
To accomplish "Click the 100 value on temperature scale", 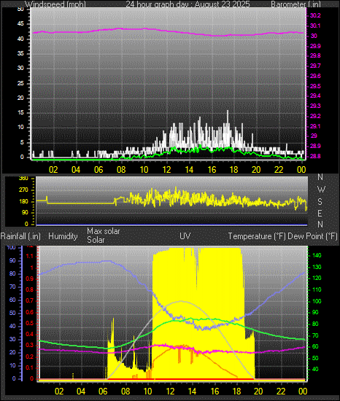I will coord(317,301).
